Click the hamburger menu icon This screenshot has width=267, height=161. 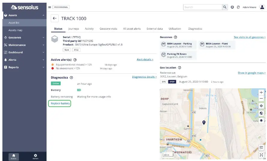click(x=50, y=7)
